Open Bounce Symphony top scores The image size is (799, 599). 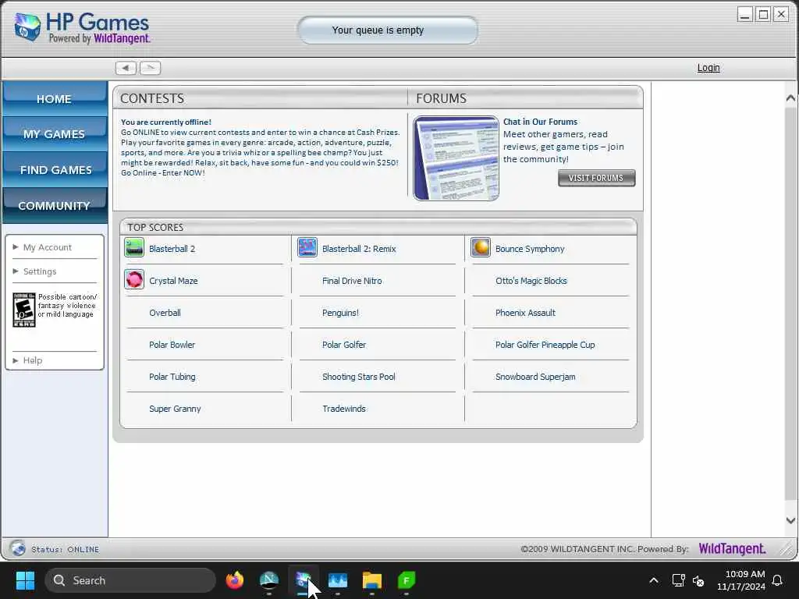point(530,249)
